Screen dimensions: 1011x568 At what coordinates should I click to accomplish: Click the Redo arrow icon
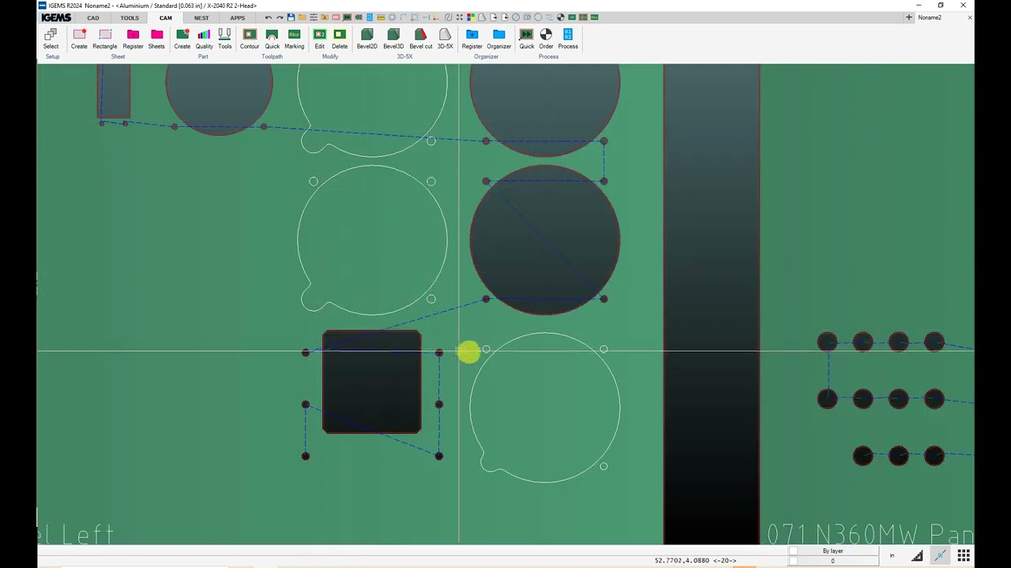pyautogui.click(x=280, y=17)
